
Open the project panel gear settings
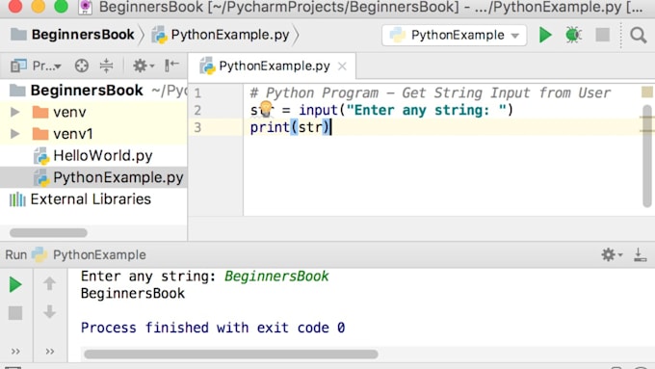pos(144,66)
